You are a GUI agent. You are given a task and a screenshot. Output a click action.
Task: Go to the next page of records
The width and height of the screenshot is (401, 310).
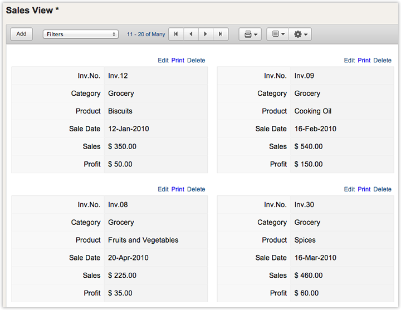[206, 34]
